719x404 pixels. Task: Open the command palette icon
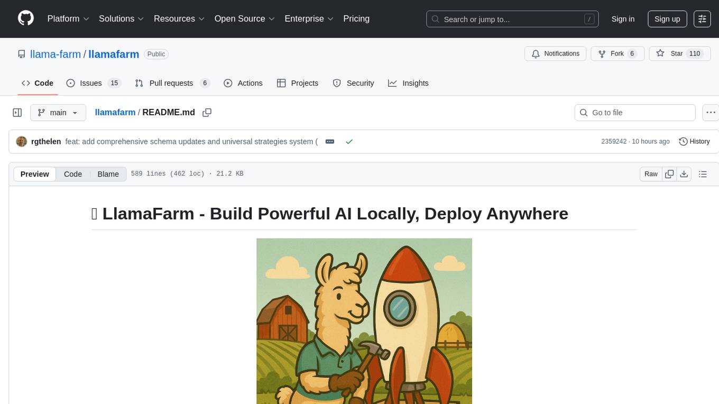click(703, 19)
